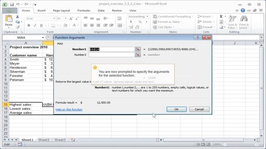Viewport: 266px width, 149px height.
Task: Select the Sheet3 worksheet tab
Action: pyautogui.click(x=60, y=140)
